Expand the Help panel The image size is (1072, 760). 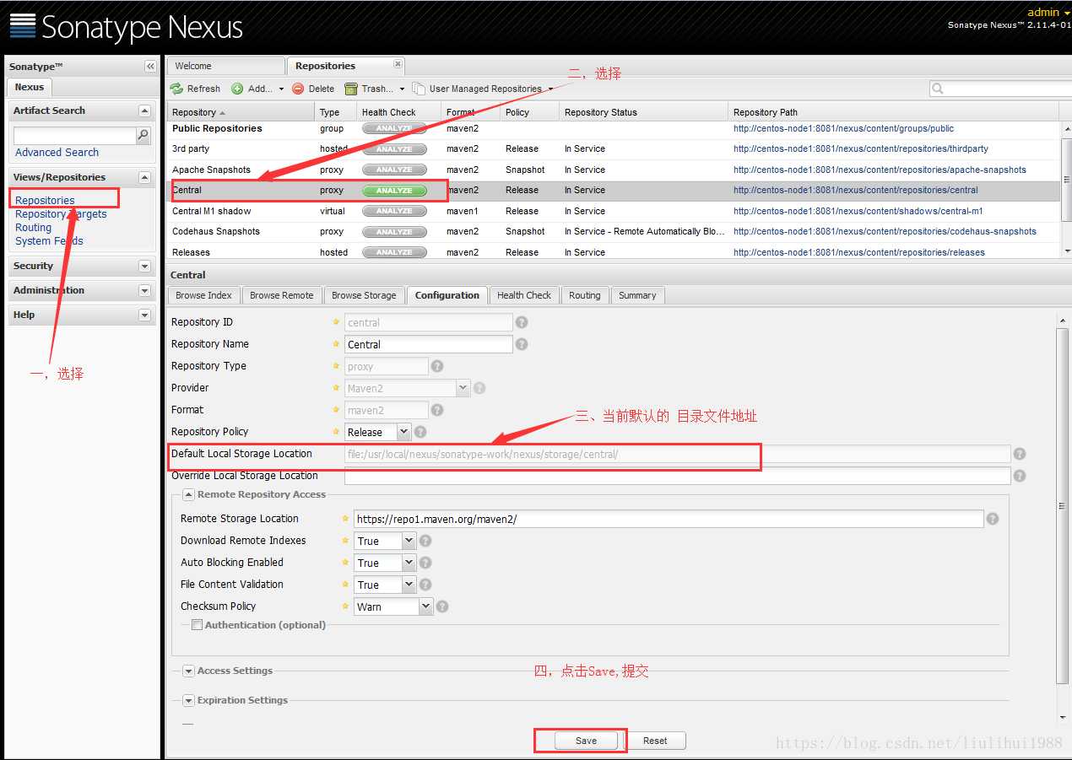click(144, 315)
